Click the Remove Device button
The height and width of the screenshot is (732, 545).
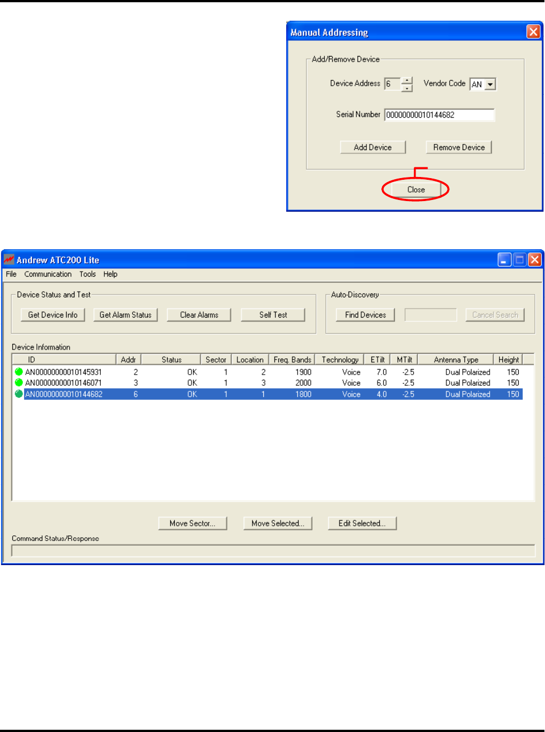pyautogui.click(x=459, y=147)
